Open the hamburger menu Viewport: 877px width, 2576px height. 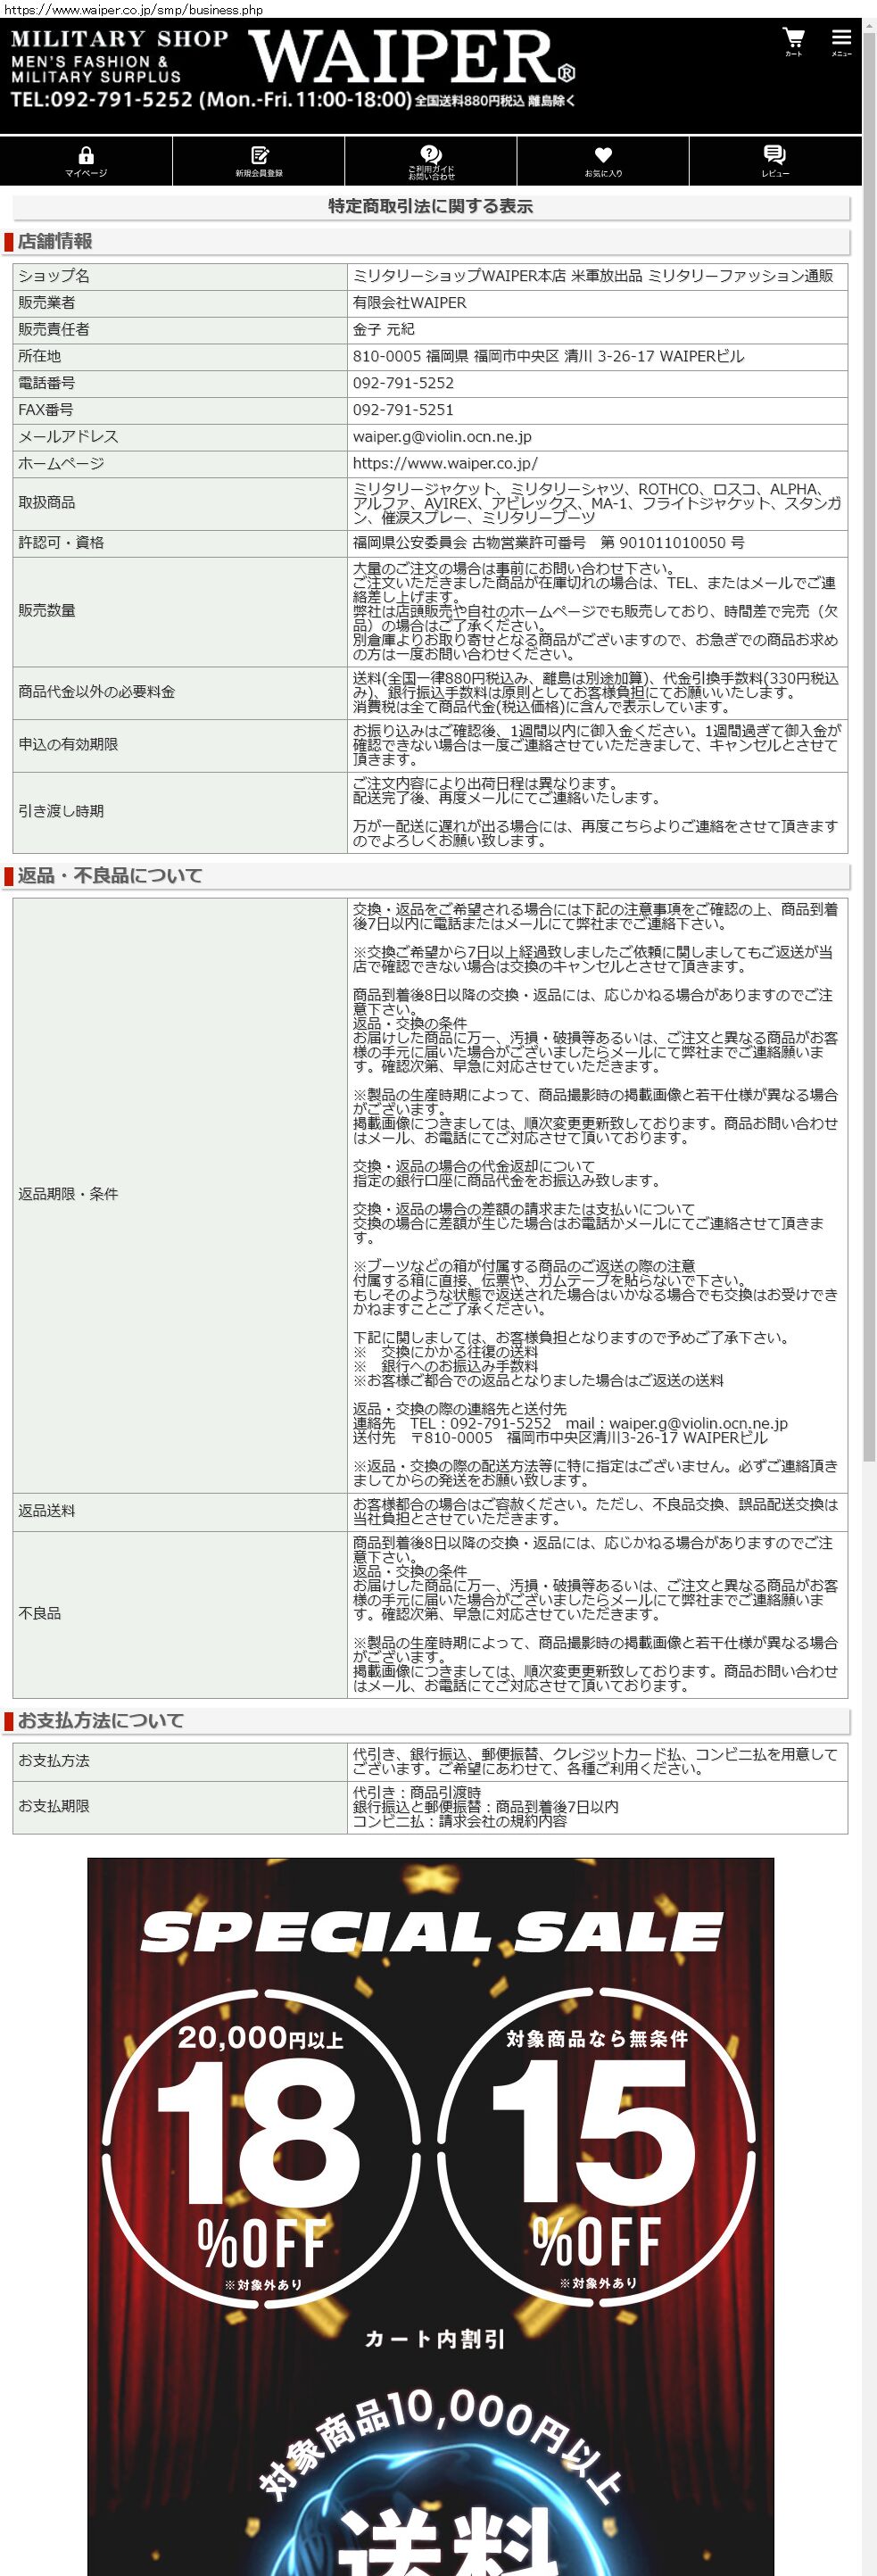[841, 41]
